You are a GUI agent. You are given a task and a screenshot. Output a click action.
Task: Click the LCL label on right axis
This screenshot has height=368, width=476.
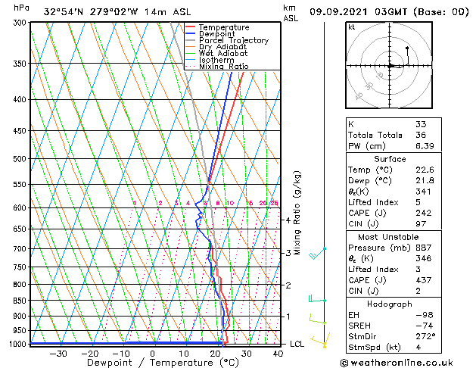click(297, 344)
